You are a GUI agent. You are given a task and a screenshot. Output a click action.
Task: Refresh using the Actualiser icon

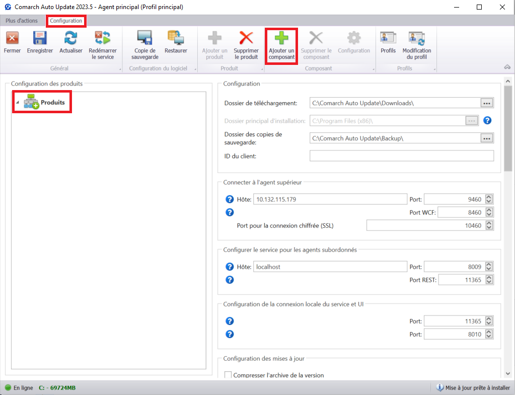coord(71,38)
